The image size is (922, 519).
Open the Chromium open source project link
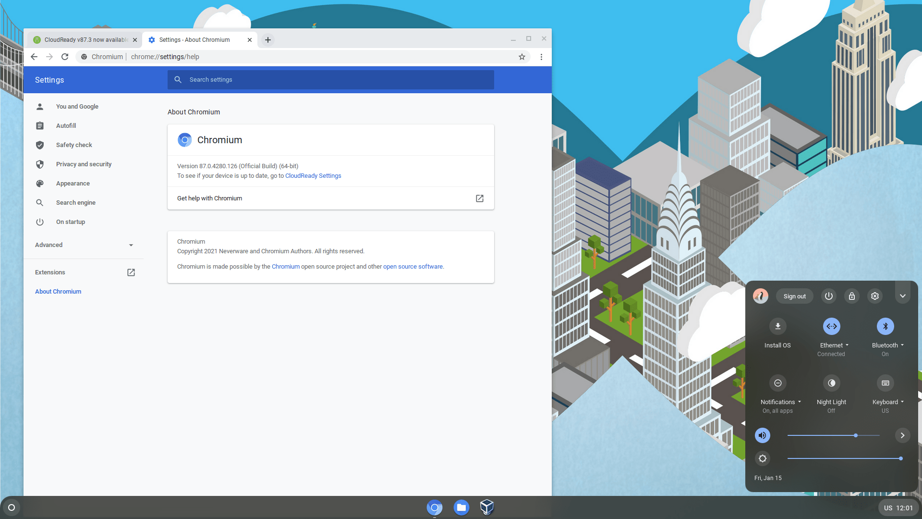[x=286, y=267]
